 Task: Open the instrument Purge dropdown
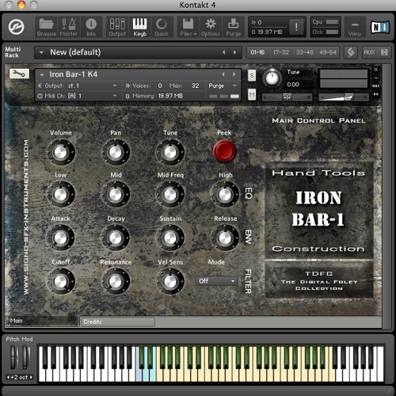click(223, 86)
